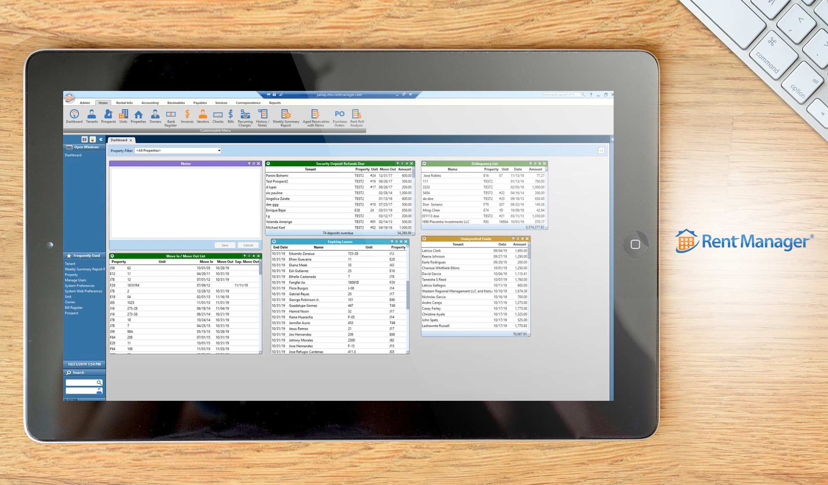Screen dimensions: 828x485
Task: Open the Prospects module icon
Action: coord(108,116)
